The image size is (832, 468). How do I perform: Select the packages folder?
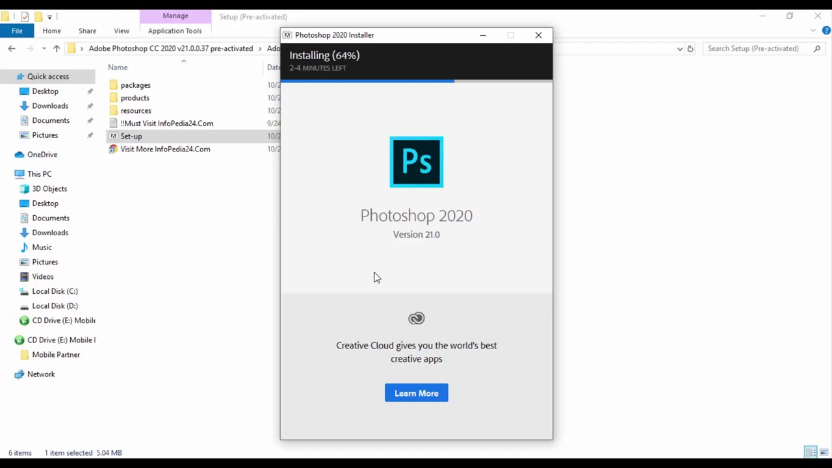(135, 85)
